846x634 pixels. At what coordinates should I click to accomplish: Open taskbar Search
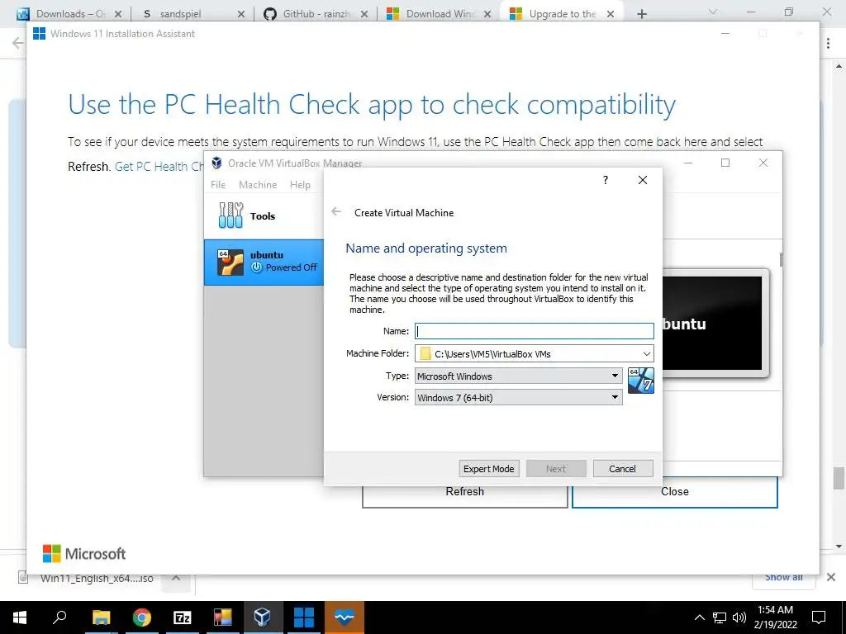pos(59,617)
